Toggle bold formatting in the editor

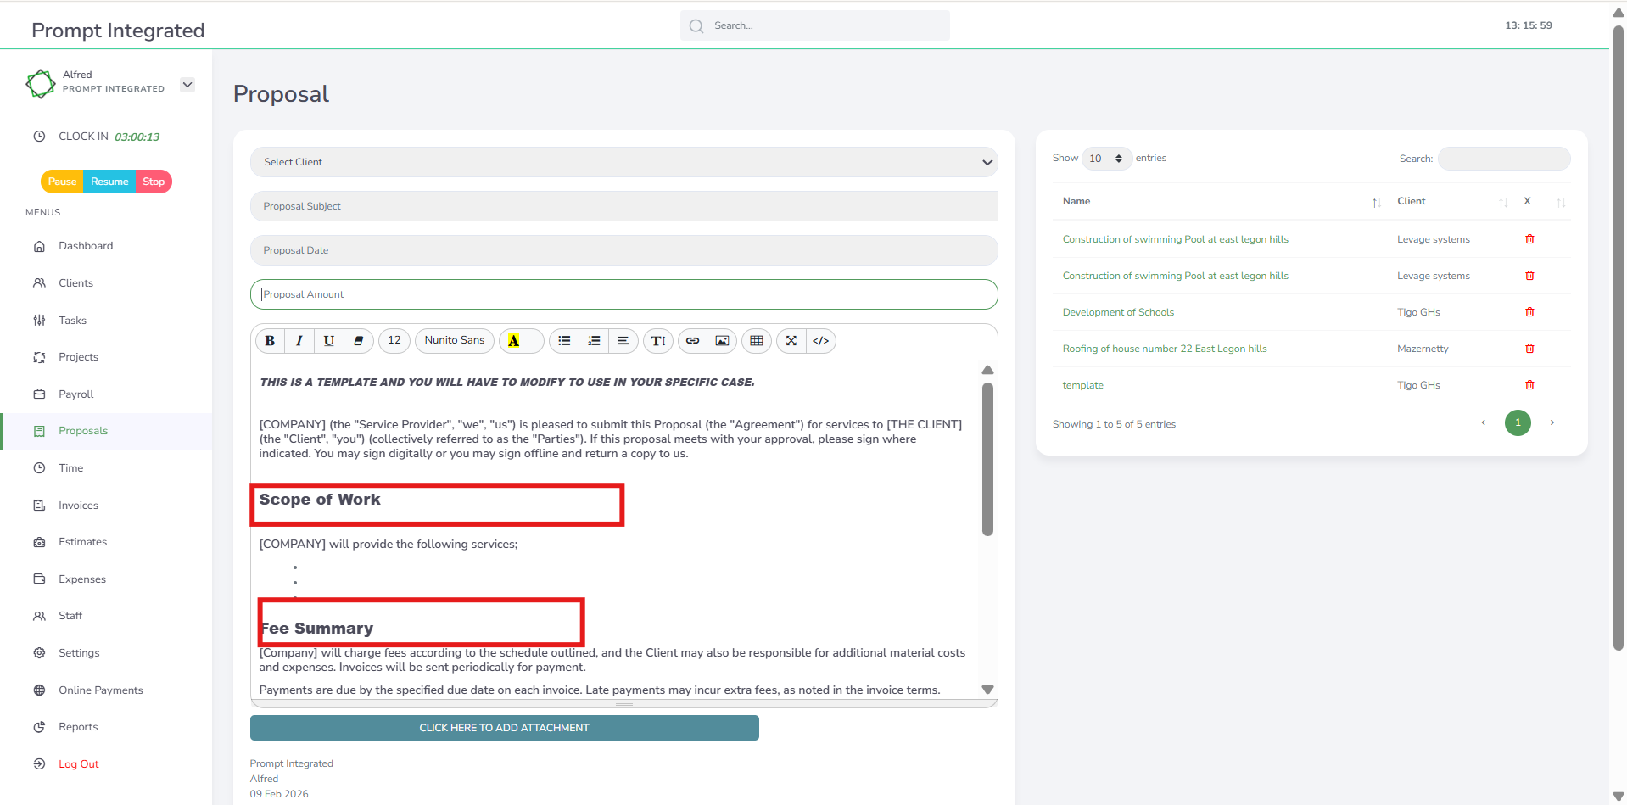click(x=270, y=341)
